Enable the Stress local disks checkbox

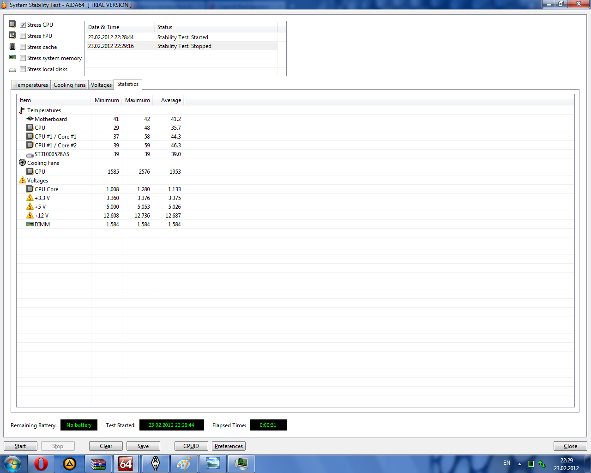click(x=23, y=69)
